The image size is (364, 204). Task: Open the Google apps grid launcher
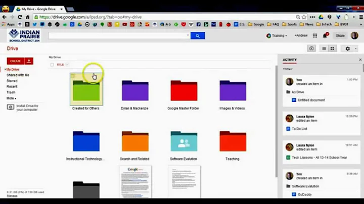tap(315, 35)
